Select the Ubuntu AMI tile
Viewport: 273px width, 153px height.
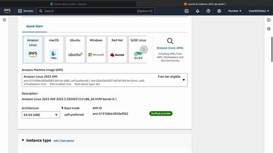point(75,49)
